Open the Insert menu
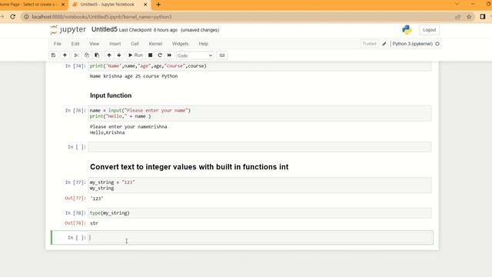Image resolution: width=492 pixels, height=277 pixels. 115,44
